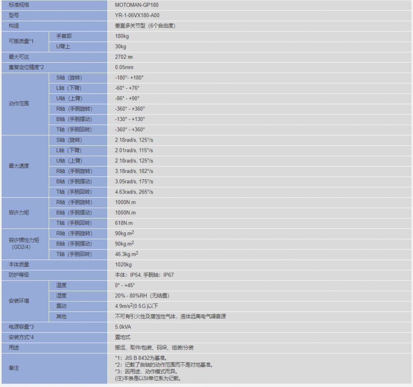The width and height of the screenshot is (413, 387).
Task: Select the 5.0kVA power capacity value
Action: (x=123, y=327)
